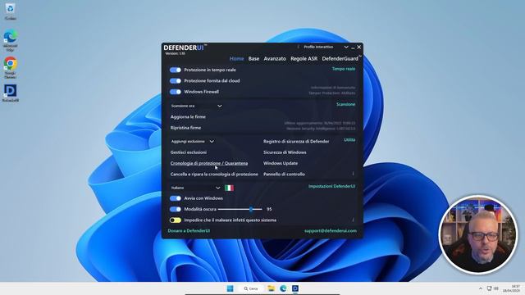Click support@defenderui.com email link

coord(330,231)
